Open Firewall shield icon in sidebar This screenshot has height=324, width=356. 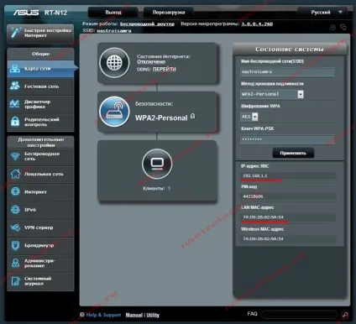pyautogui.click(x=15, y=245)
